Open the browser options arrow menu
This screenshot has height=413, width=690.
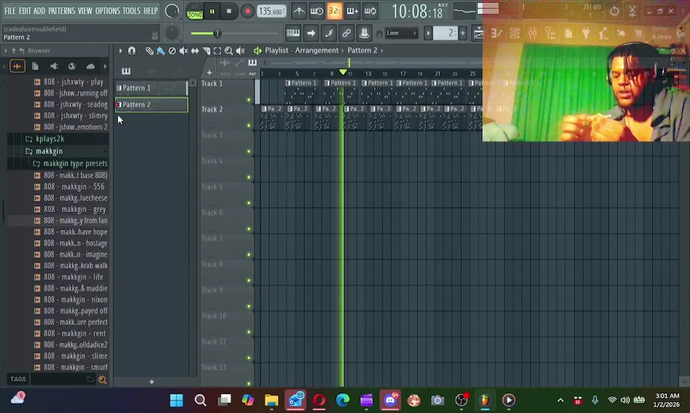6,51
